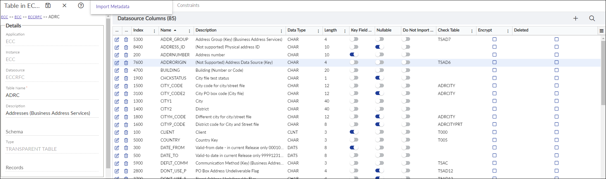Click the Description field for Addresses

point(52,113)
